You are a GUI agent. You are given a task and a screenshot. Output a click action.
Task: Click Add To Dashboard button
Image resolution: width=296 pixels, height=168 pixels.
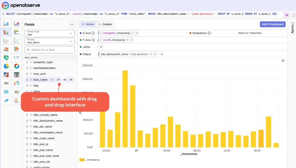click(273, 24)
